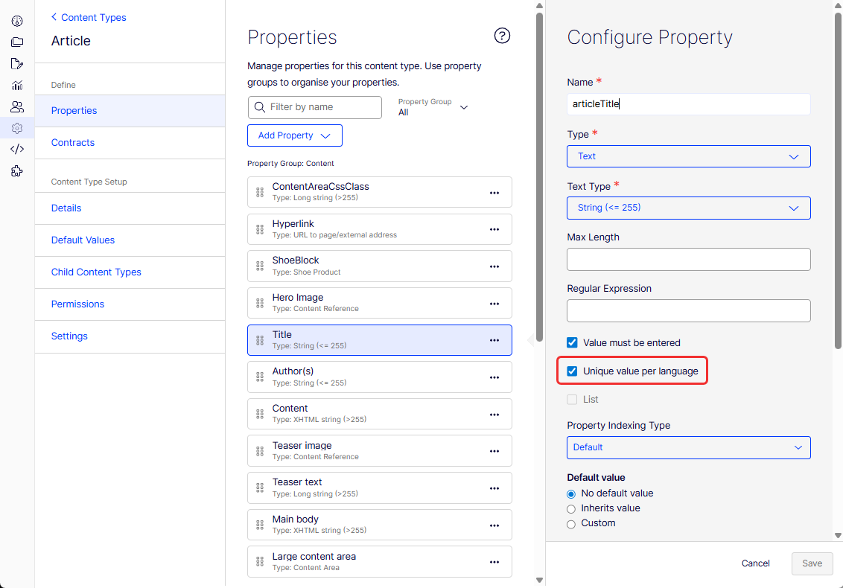
Task: Click the code brackets icon in sidebar
Action: pyautogui.click(x=17, y=149)
